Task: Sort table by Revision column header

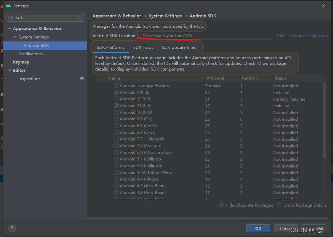Action: [x=256, y=78]
